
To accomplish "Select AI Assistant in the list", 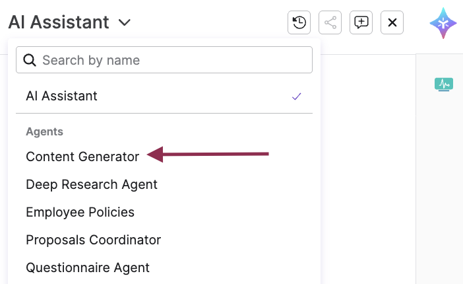I will point(61,96).
